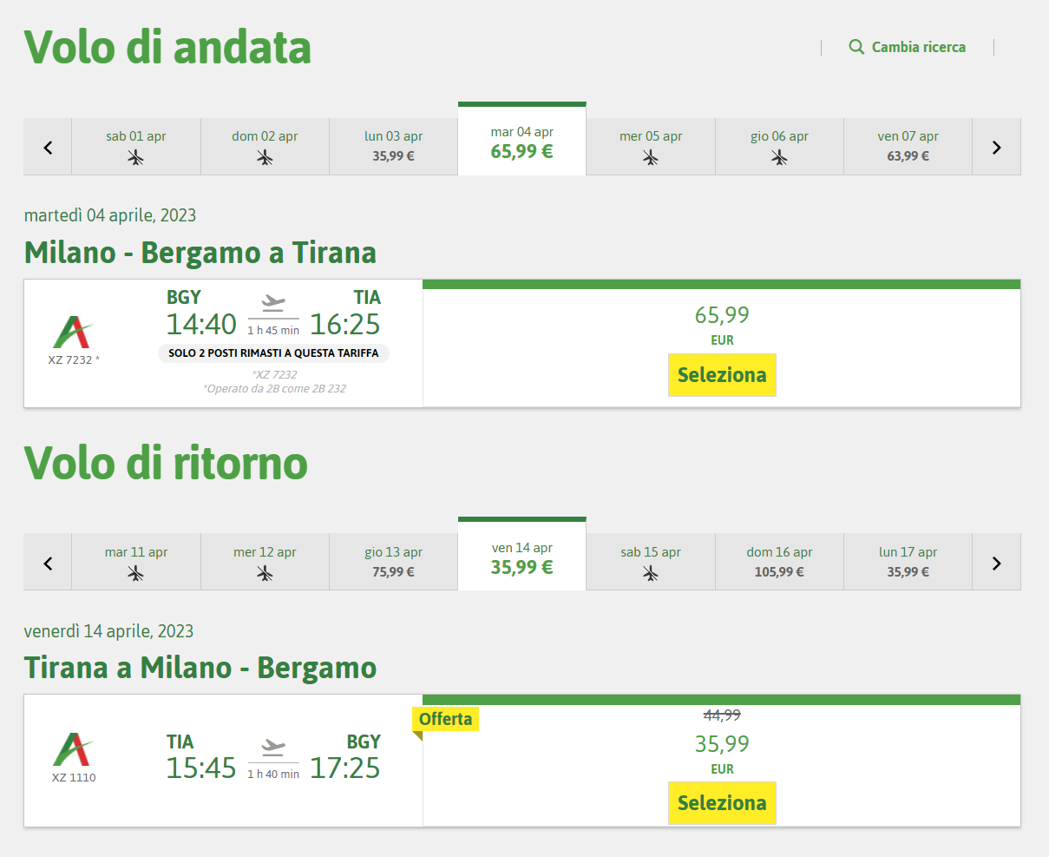This screenshot has width=1049, height=857.
Task: Show earlier outbound dates with left arrow
Action: [x=48, y=147]
